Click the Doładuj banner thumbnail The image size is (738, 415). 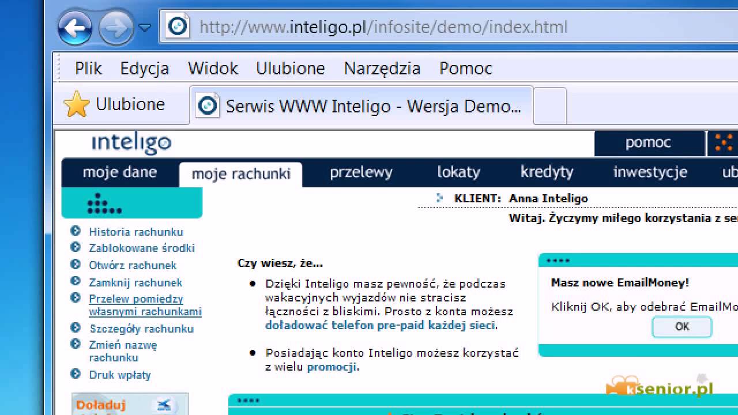[130, 404]
